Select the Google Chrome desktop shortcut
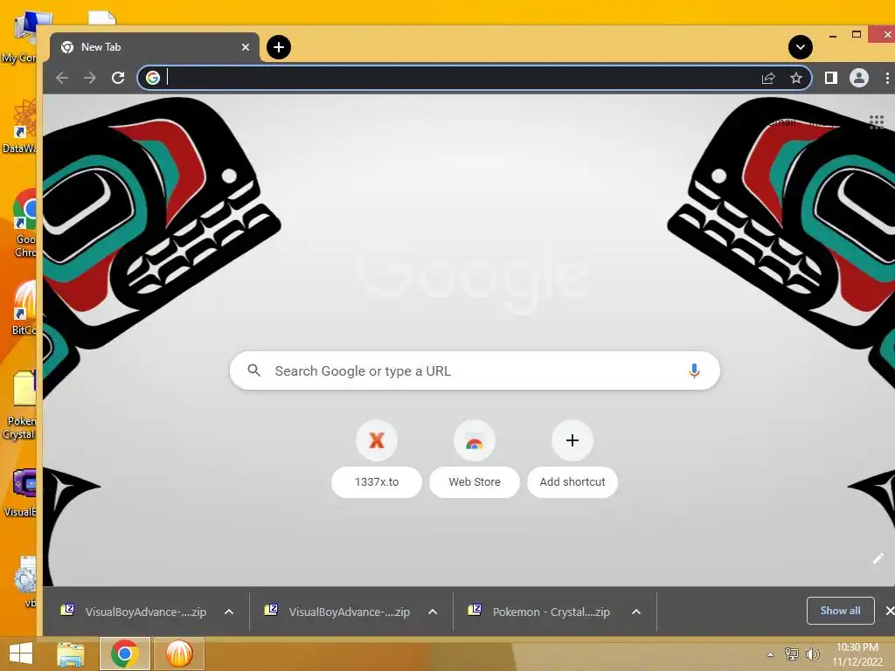Image resolution: width=895 pixels, height=671 pixels. pyautogui.click(x=24, y=224)
